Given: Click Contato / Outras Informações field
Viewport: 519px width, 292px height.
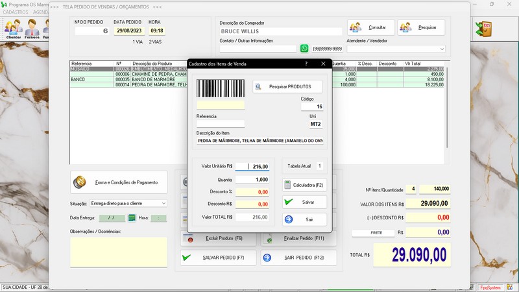Looking at the screenshot, I should [x=258, y=49].
